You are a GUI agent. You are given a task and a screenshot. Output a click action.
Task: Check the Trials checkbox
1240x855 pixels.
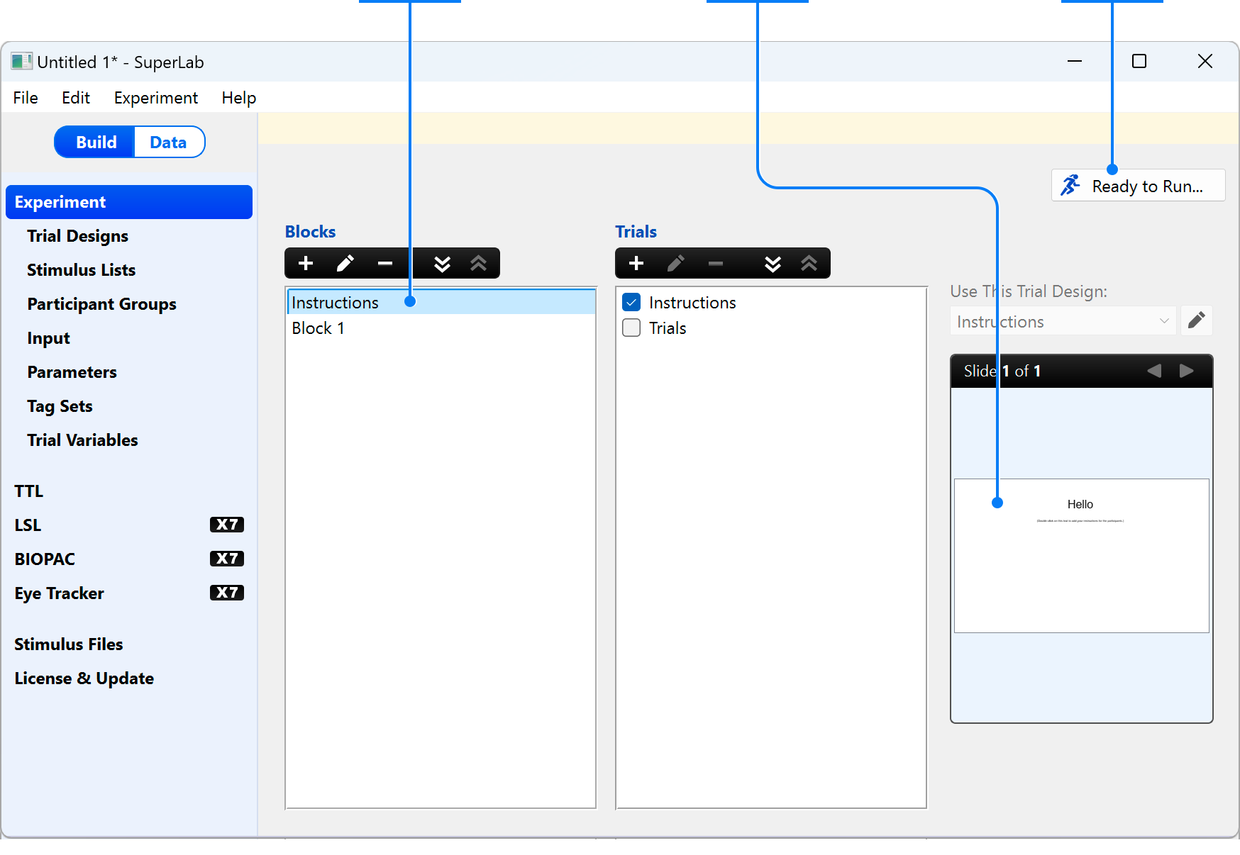tap(631, 328)
